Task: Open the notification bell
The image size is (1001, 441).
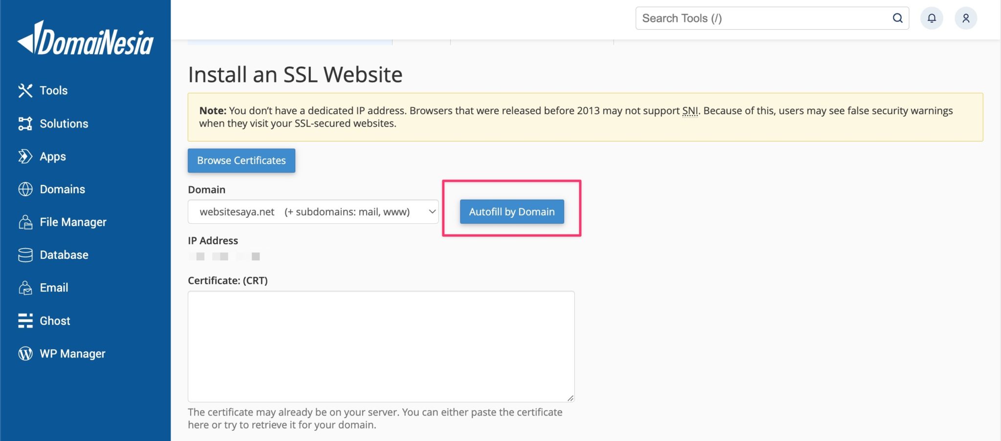Action: [931, 18]
